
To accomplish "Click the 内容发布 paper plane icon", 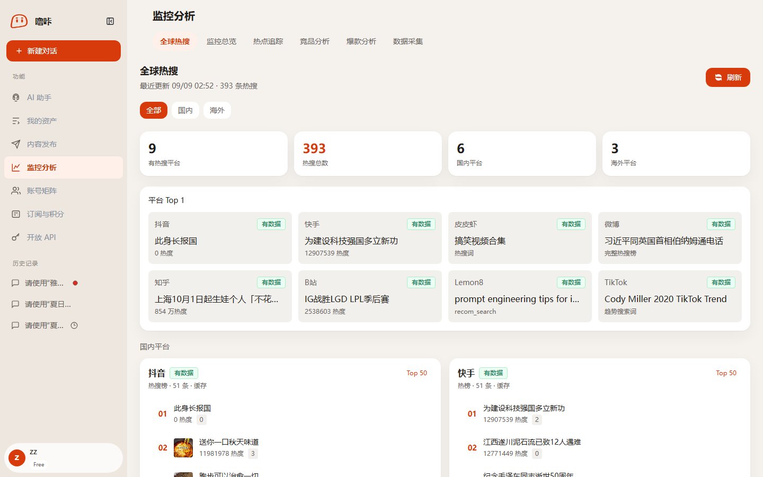I will click(16, 144).
